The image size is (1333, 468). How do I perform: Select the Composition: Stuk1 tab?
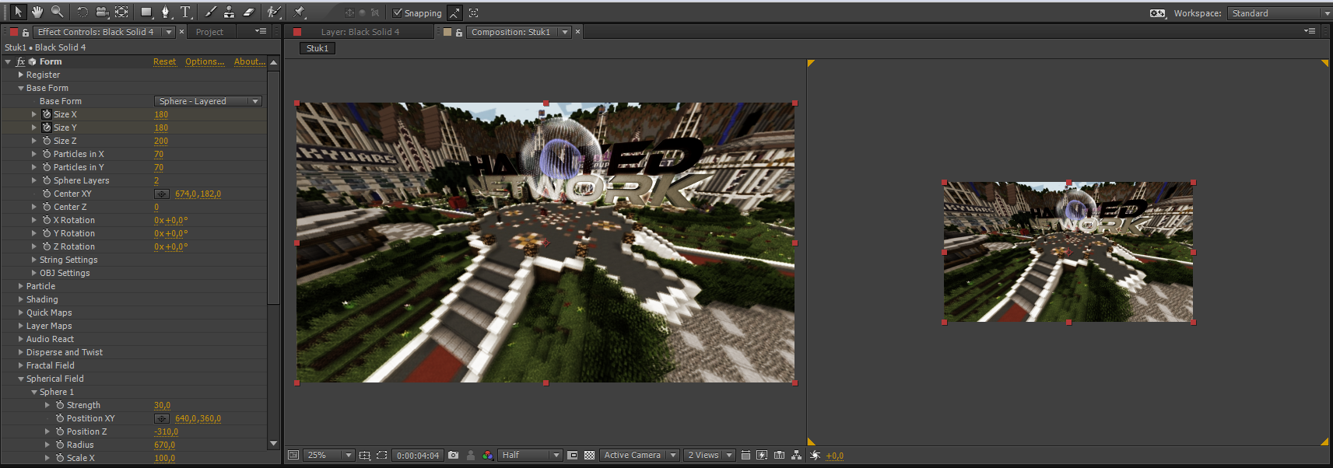coord(510,32)
